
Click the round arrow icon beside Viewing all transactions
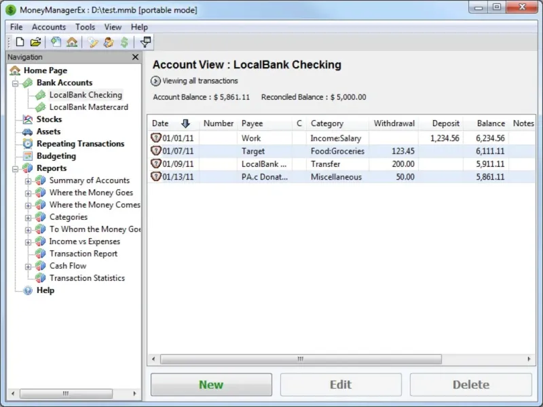(x=155, y=81)
